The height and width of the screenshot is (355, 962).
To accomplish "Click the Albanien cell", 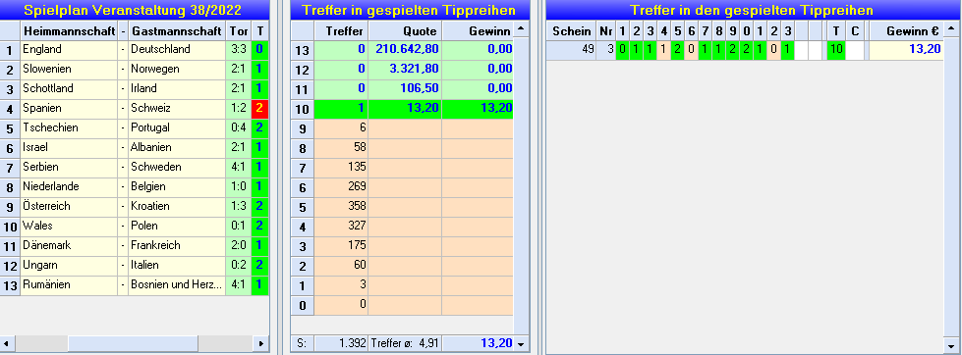I will click(177, 147).
